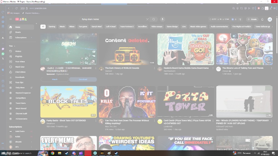Open Downloads in the sidebar

tap(21, 77)
